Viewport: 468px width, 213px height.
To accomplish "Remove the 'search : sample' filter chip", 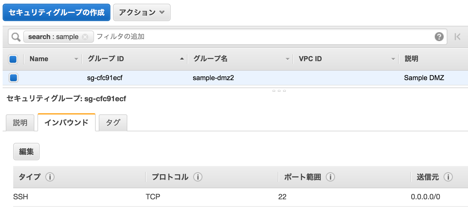I will [x=85, y=37].
